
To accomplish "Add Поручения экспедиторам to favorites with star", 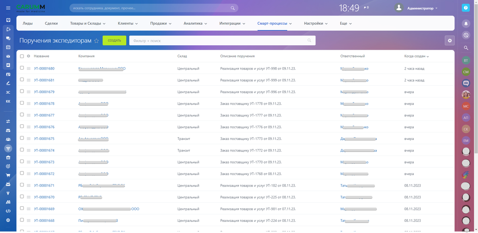I will 96,41.
